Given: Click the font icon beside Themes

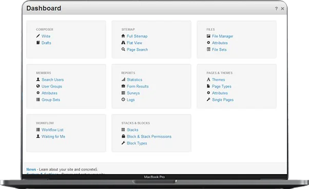Looking at the screenshot, I should [x=208, y=79].
